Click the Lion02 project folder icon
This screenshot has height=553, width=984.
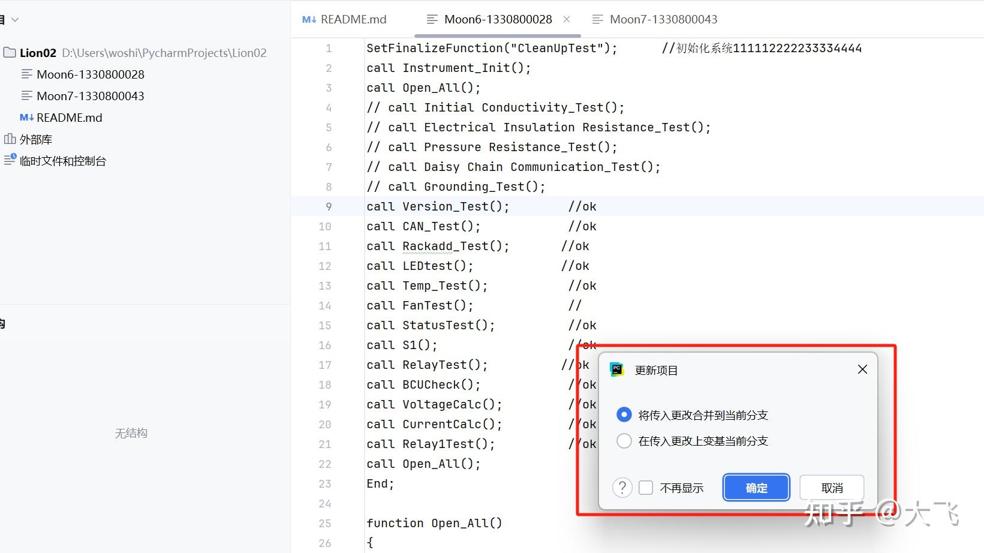click(9, 52)
